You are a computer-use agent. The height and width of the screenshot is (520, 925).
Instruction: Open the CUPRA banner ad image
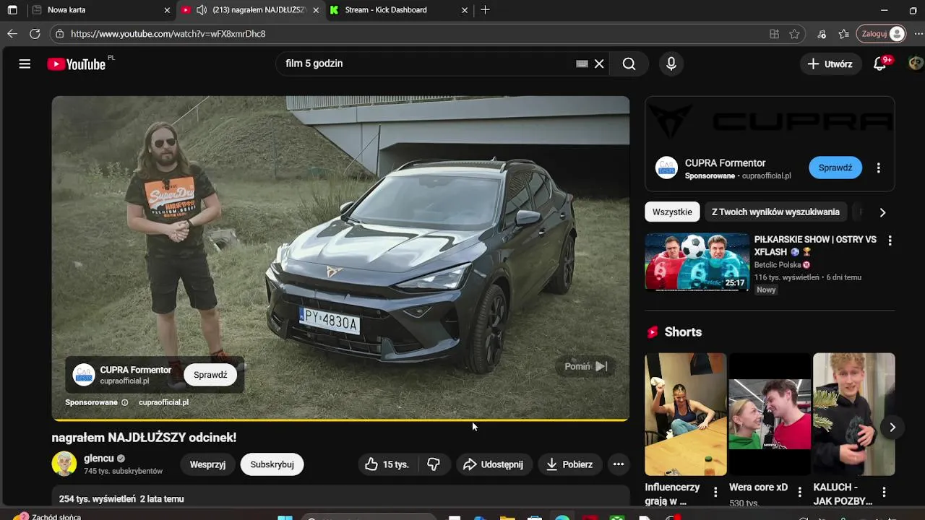point(770,121)
